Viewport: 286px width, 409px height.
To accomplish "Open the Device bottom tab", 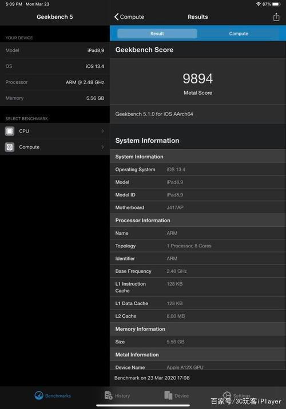I will pos(176,396).
